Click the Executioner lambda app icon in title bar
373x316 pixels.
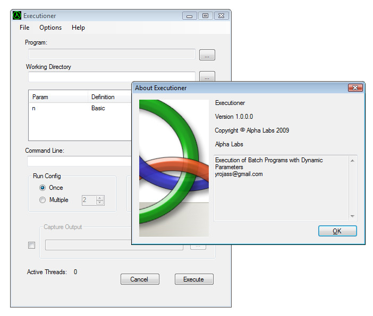point(17,16)
